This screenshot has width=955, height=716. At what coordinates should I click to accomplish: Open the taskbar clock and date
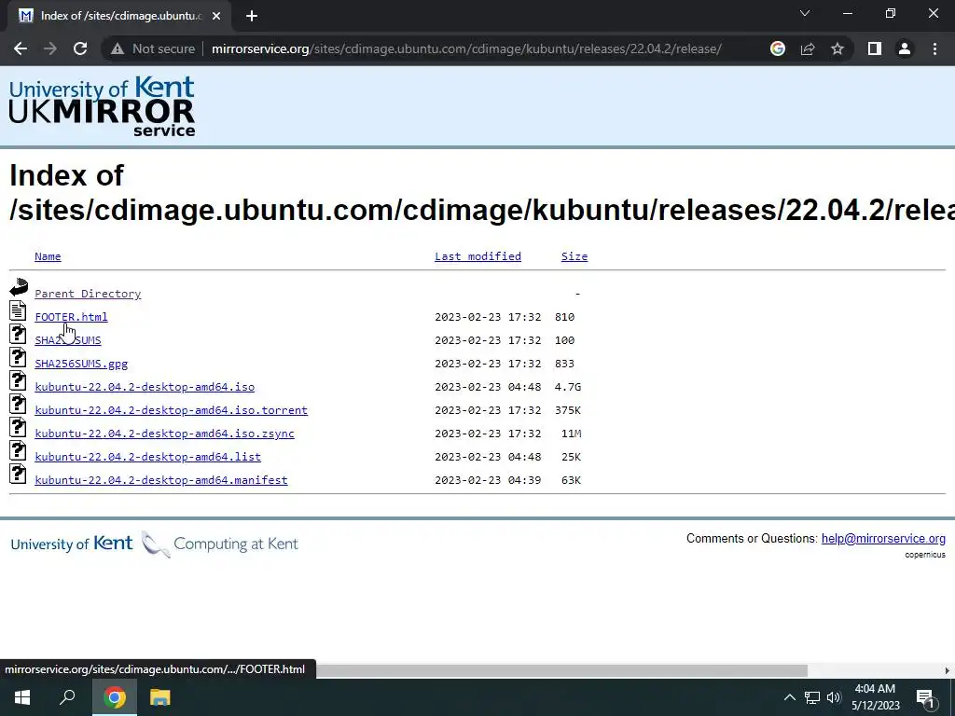coord(875,697)
